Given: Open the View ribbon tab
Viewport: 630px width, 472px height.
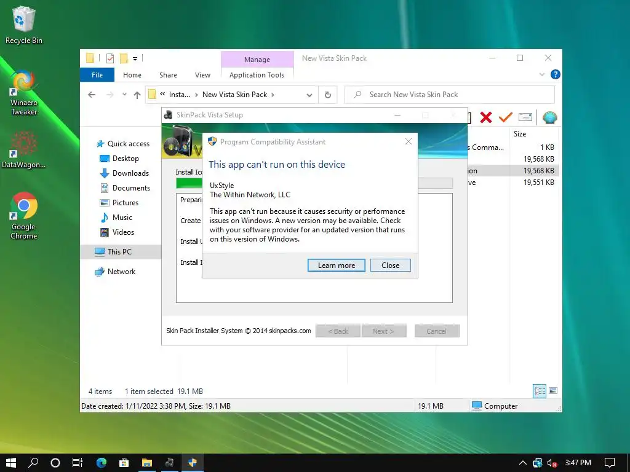Looking at the screenshot, I should (202, 75).
